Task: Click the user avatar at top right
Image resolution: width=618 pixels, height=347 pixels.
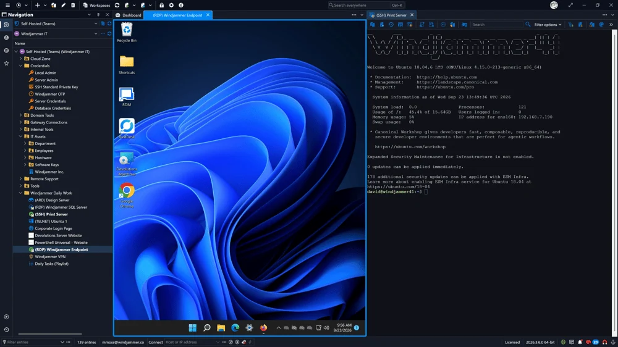Action: (554, 5)
